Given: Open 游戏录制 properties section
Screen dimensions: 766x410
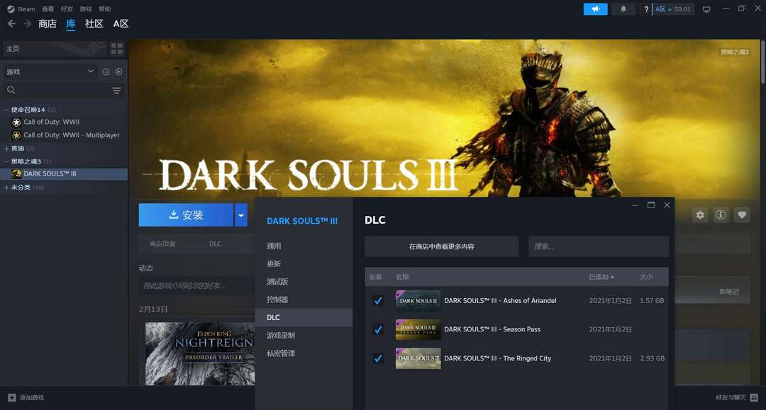Looking at the screenshot, I should point(304,336).
